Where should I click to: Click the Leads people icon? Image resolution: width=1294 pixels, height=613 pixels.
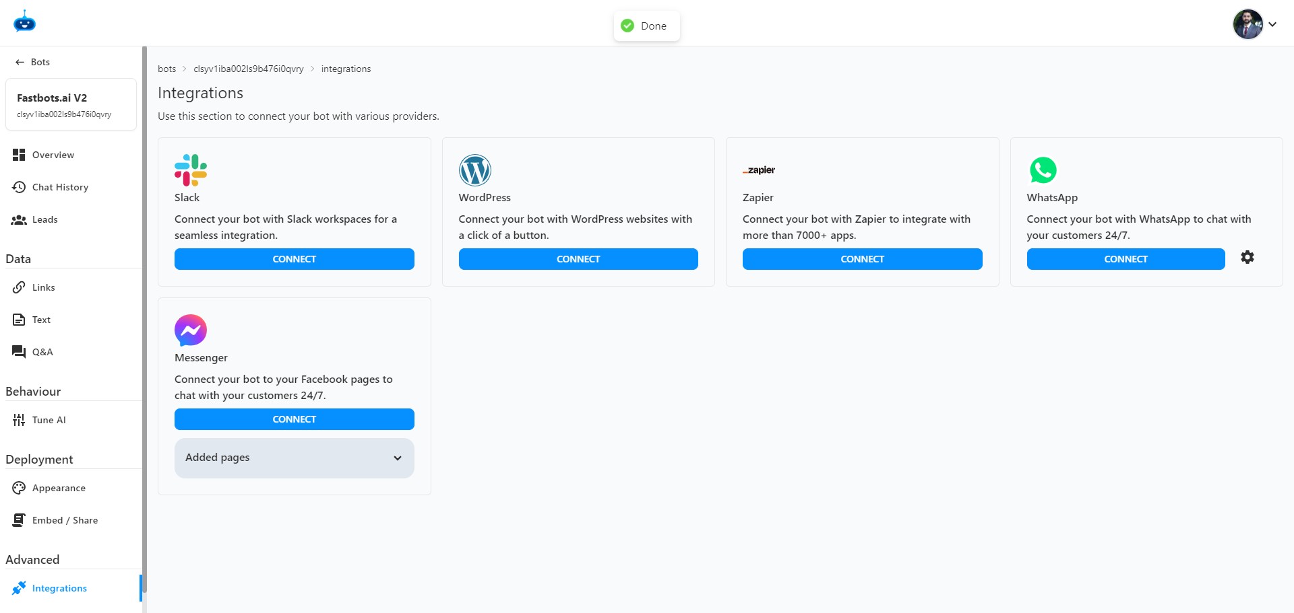click(x=19, y=219)
